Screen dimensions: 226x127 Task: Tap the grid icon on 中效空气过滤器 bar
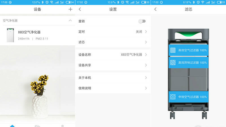[x=173, y=97]
